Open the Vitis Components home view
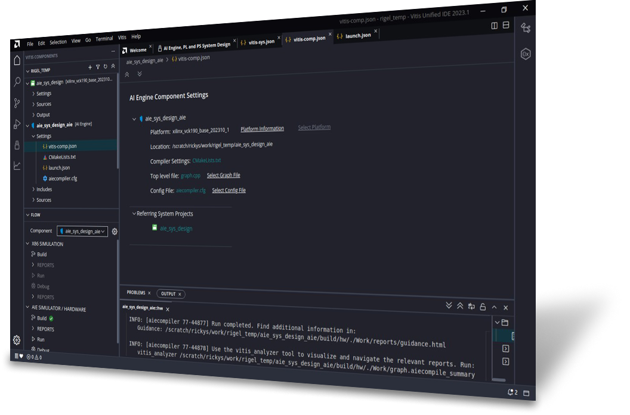This screenshot has width=630, height=415. coord(17,61)
